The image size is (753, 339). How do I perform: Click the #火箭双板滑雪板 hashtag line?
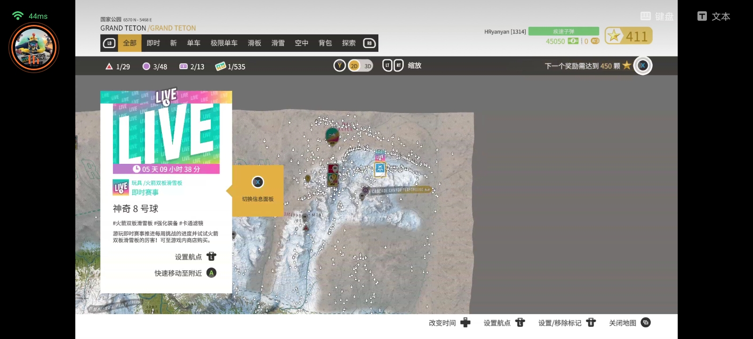tap(158, 223)
